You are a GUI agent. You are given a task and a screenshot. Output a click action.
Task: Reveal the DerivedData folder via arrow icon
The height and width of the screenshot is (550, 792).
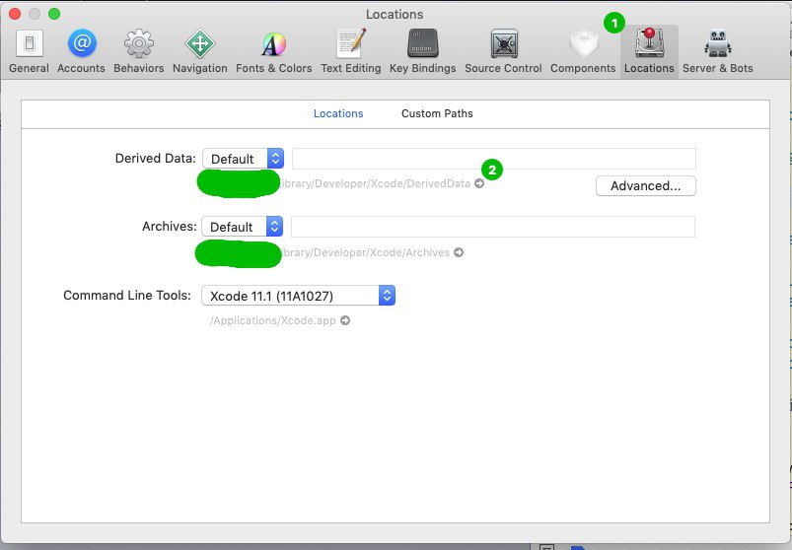[479, 183]
